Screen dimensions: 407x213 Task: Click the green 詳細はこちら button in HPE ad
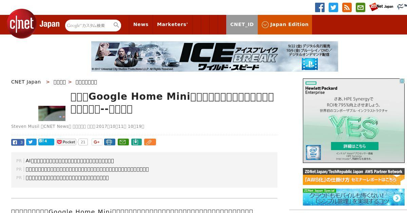click(354, 146)
